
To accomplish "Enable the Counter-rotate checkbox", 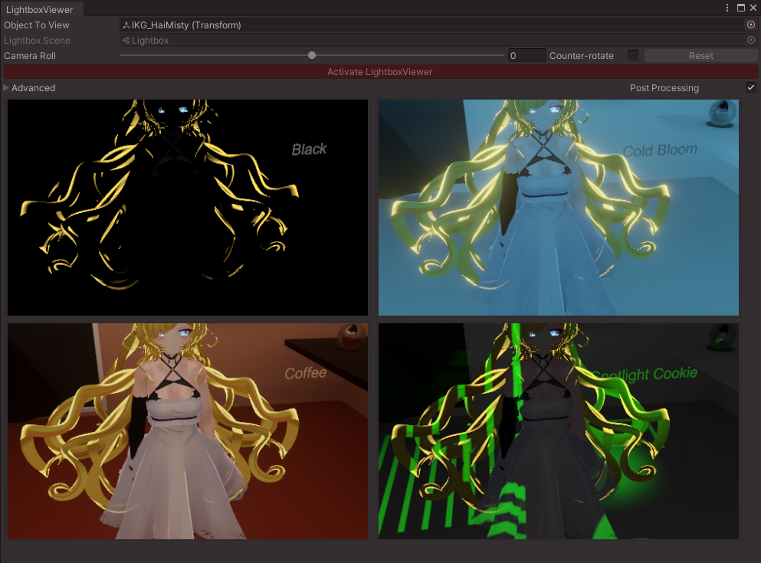I will coord(635,55).
